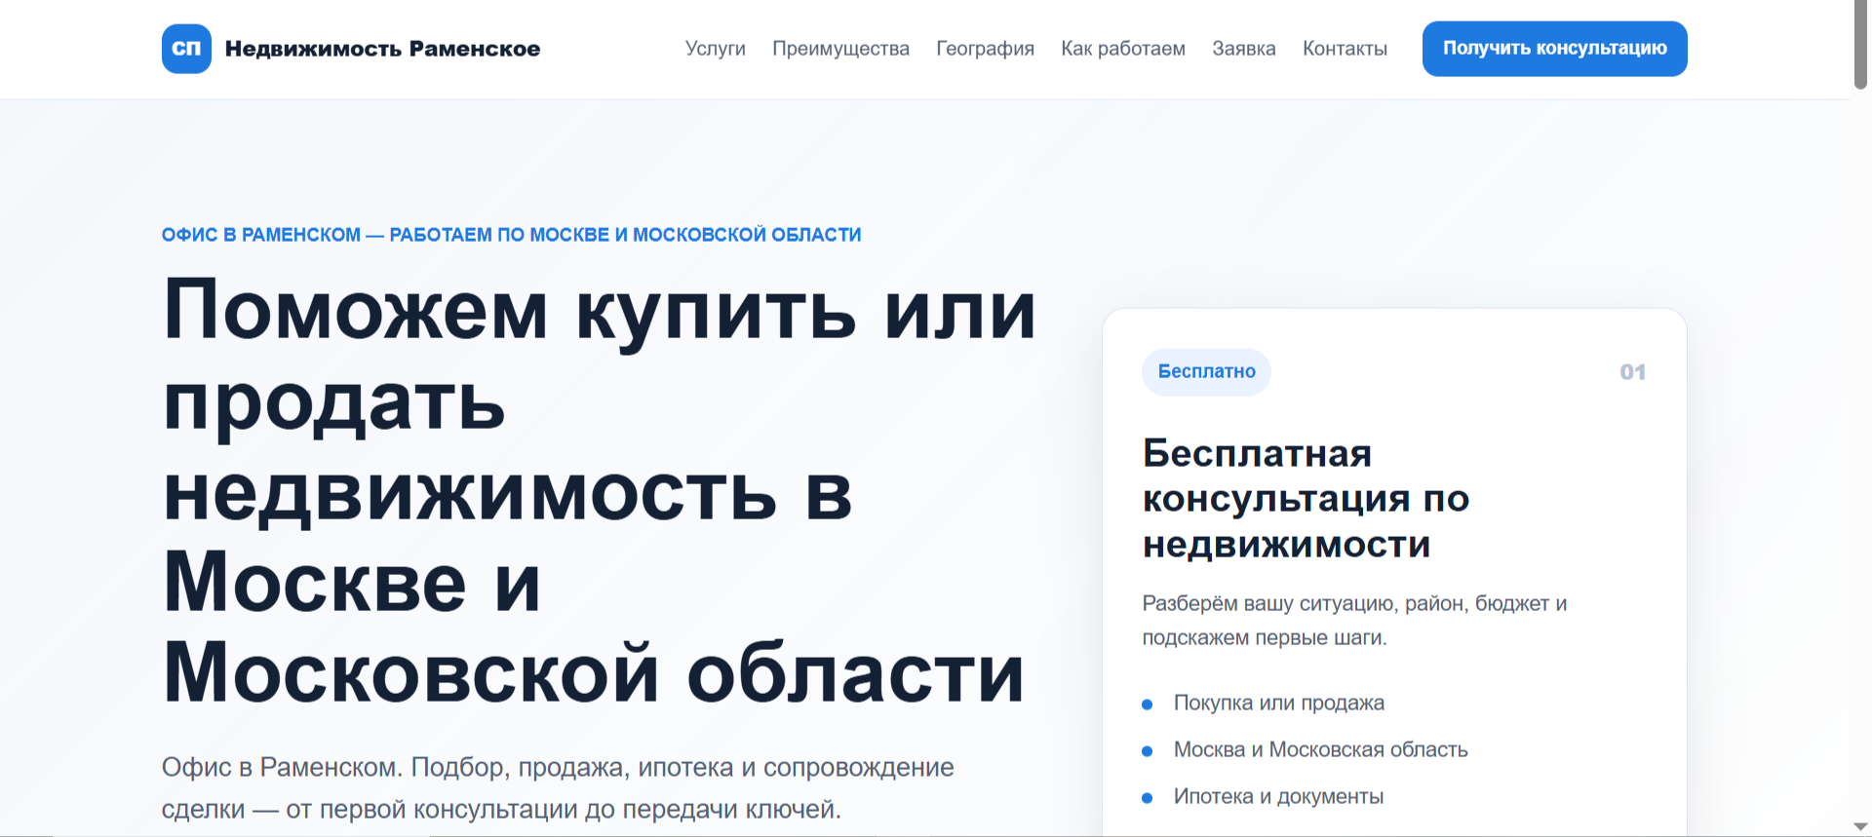Click the card text Разберём вашу ситуацию
This screenshot has width=1872, height=837.
(x=1354, y=620)
